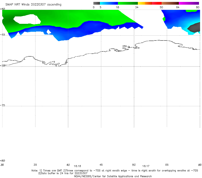Click the latitude label '-75' on the left axis
The width and height of the screenshot is (202, 178).
(x=2, y=105)
